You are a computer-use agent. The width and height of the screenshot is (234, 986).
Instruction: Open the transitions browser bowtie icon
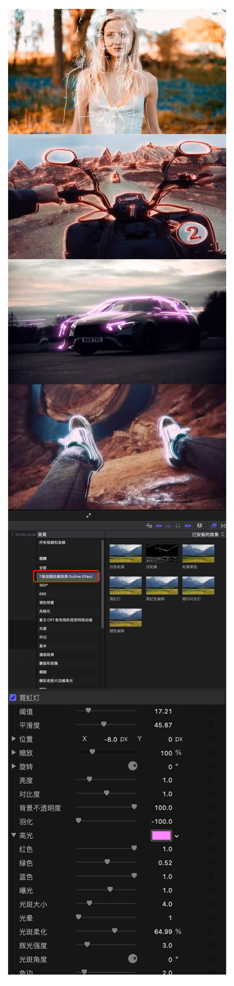[223, 526]
